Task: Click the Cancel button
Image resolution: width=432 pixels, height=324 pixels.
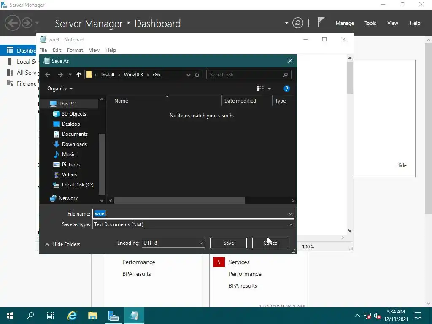Action: pyautogui.click(x=270, y=243)
